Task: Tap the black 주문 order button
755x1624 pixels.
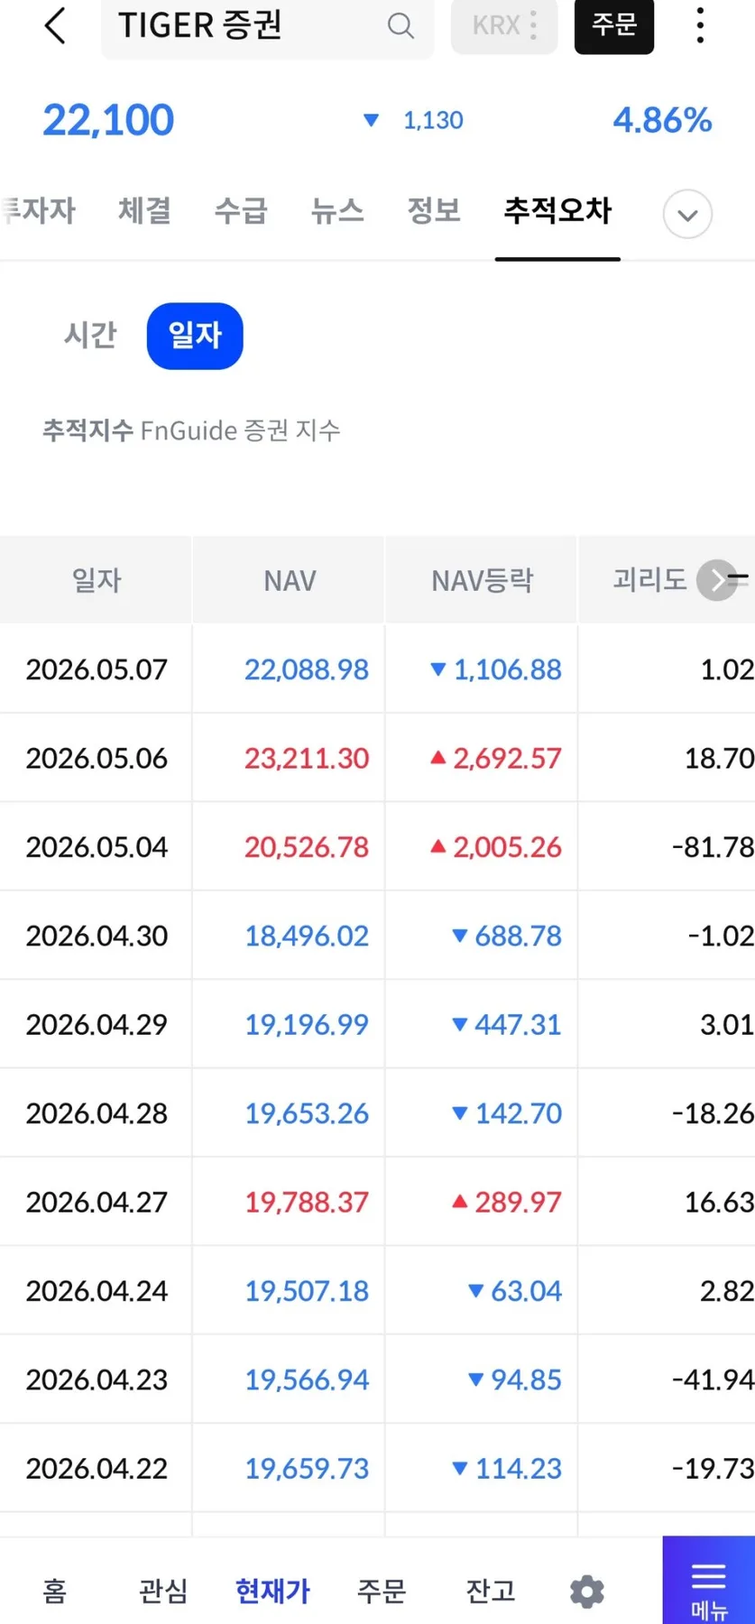Action: (x=614, y=25)
